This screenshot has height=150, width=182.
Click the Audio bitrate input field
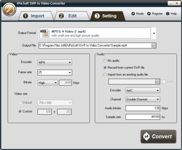pyautogui.click(x=143, y=108)
